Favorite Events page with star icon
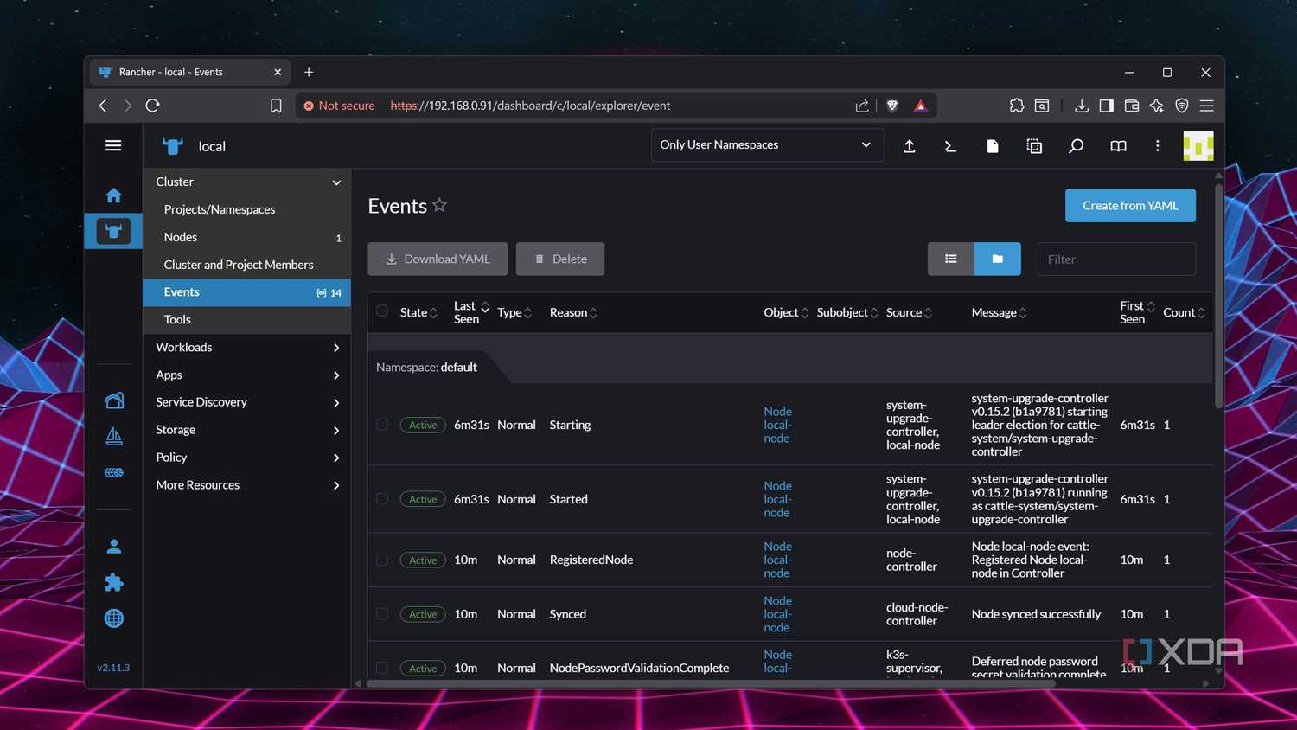Image resolution: width=1297 pixels, height=730 pixels. click(439, 205)
